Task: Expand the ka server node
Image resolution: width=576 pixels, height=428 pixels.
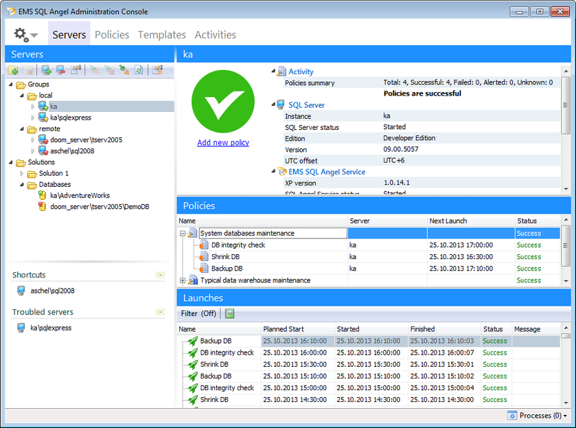Action: (x=33, y=106)
